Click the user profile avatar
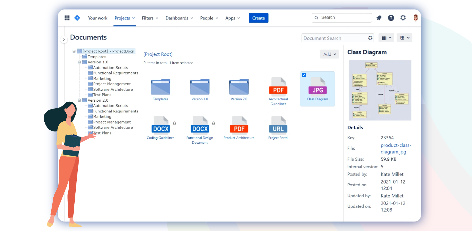This screenshot has width=472, height=231. [416, 18]
